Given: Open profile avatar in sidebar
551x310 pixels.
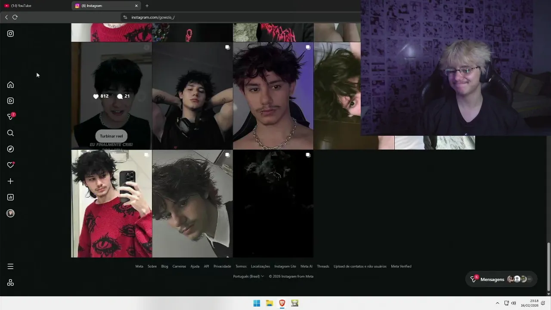Looking at the screenshot, I should 10,214.
